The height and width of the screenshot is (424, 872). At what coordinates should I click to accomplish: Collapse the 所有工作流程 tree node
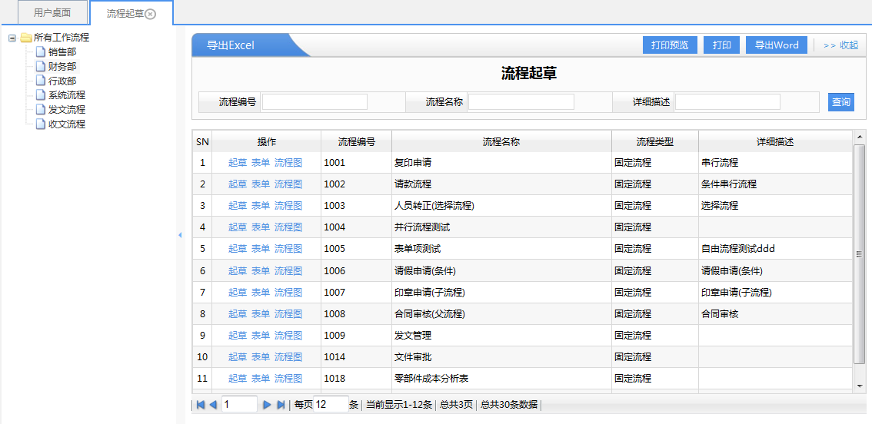[x=12, y=38]
